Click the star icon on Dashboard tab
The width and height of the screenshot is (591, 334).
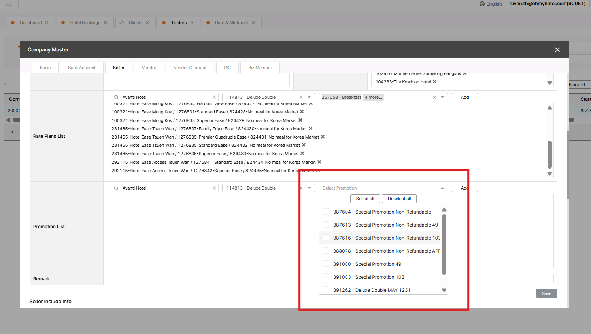[13, 23]
